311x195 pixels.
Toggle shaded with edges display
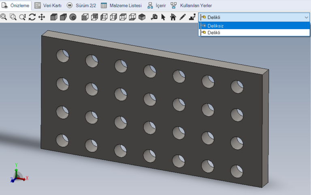point(54,17)
